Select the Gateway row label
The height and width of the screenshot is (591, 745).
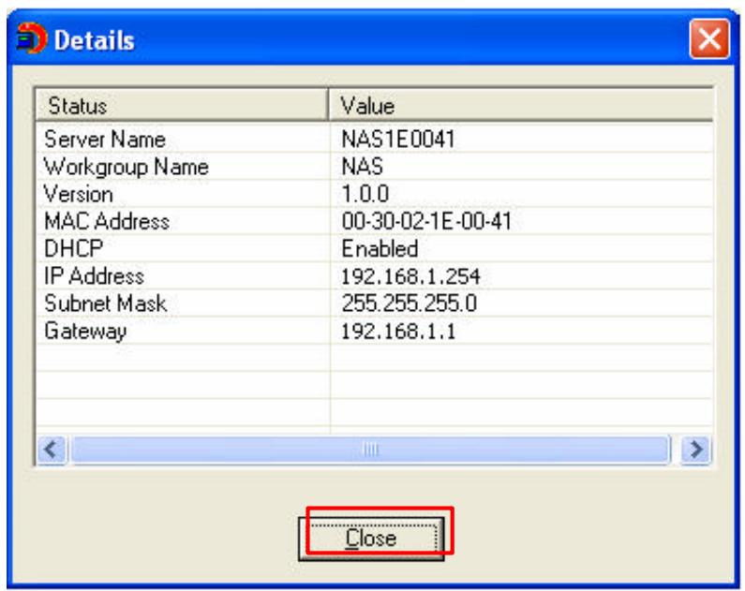click(85, 332)
